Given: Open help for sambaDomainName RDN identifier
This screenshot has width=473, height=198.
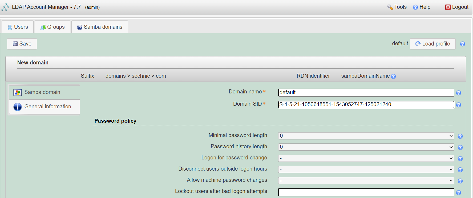Looking at the screenshot, I should click(x=393, y=76).
